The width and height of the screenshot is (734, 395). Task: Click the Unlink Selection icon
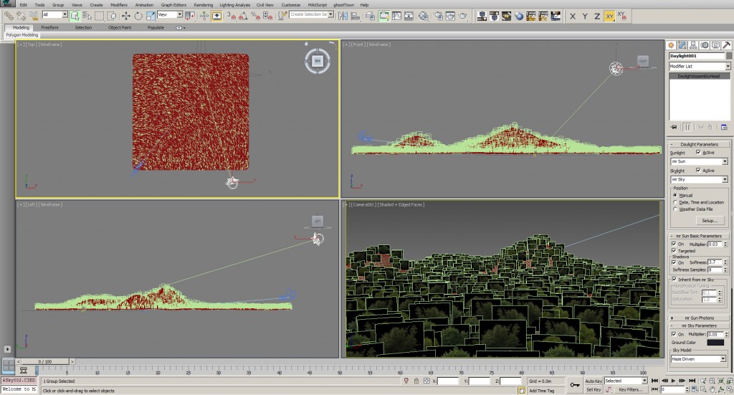point(21,16)
